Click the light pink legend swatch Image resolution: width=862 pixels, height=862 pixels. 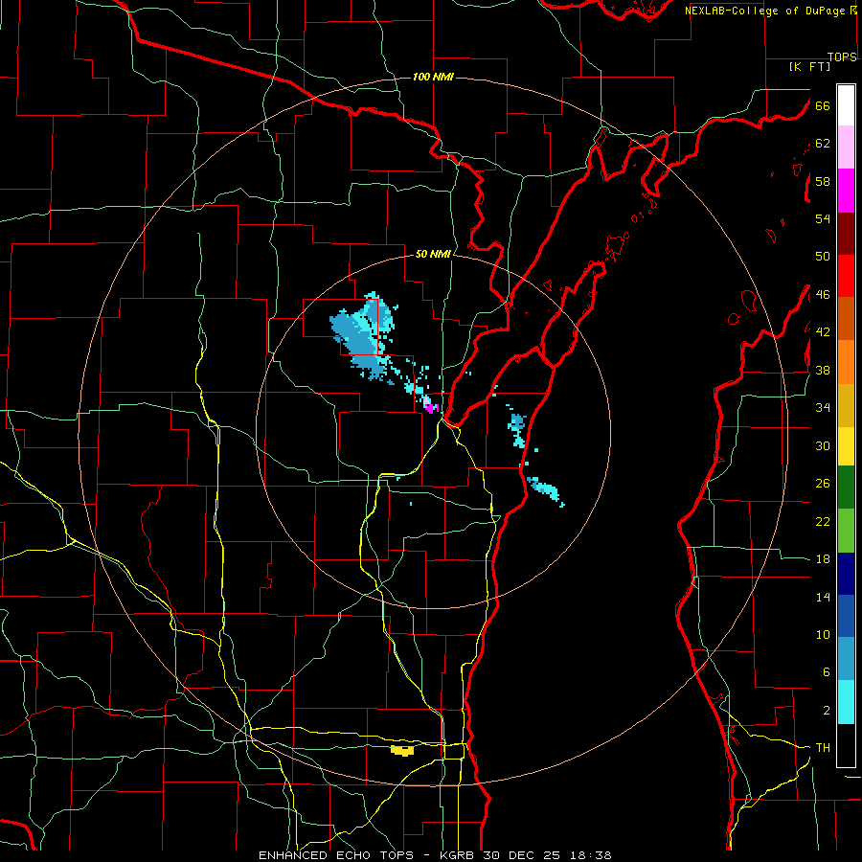[x=846, y=147]
